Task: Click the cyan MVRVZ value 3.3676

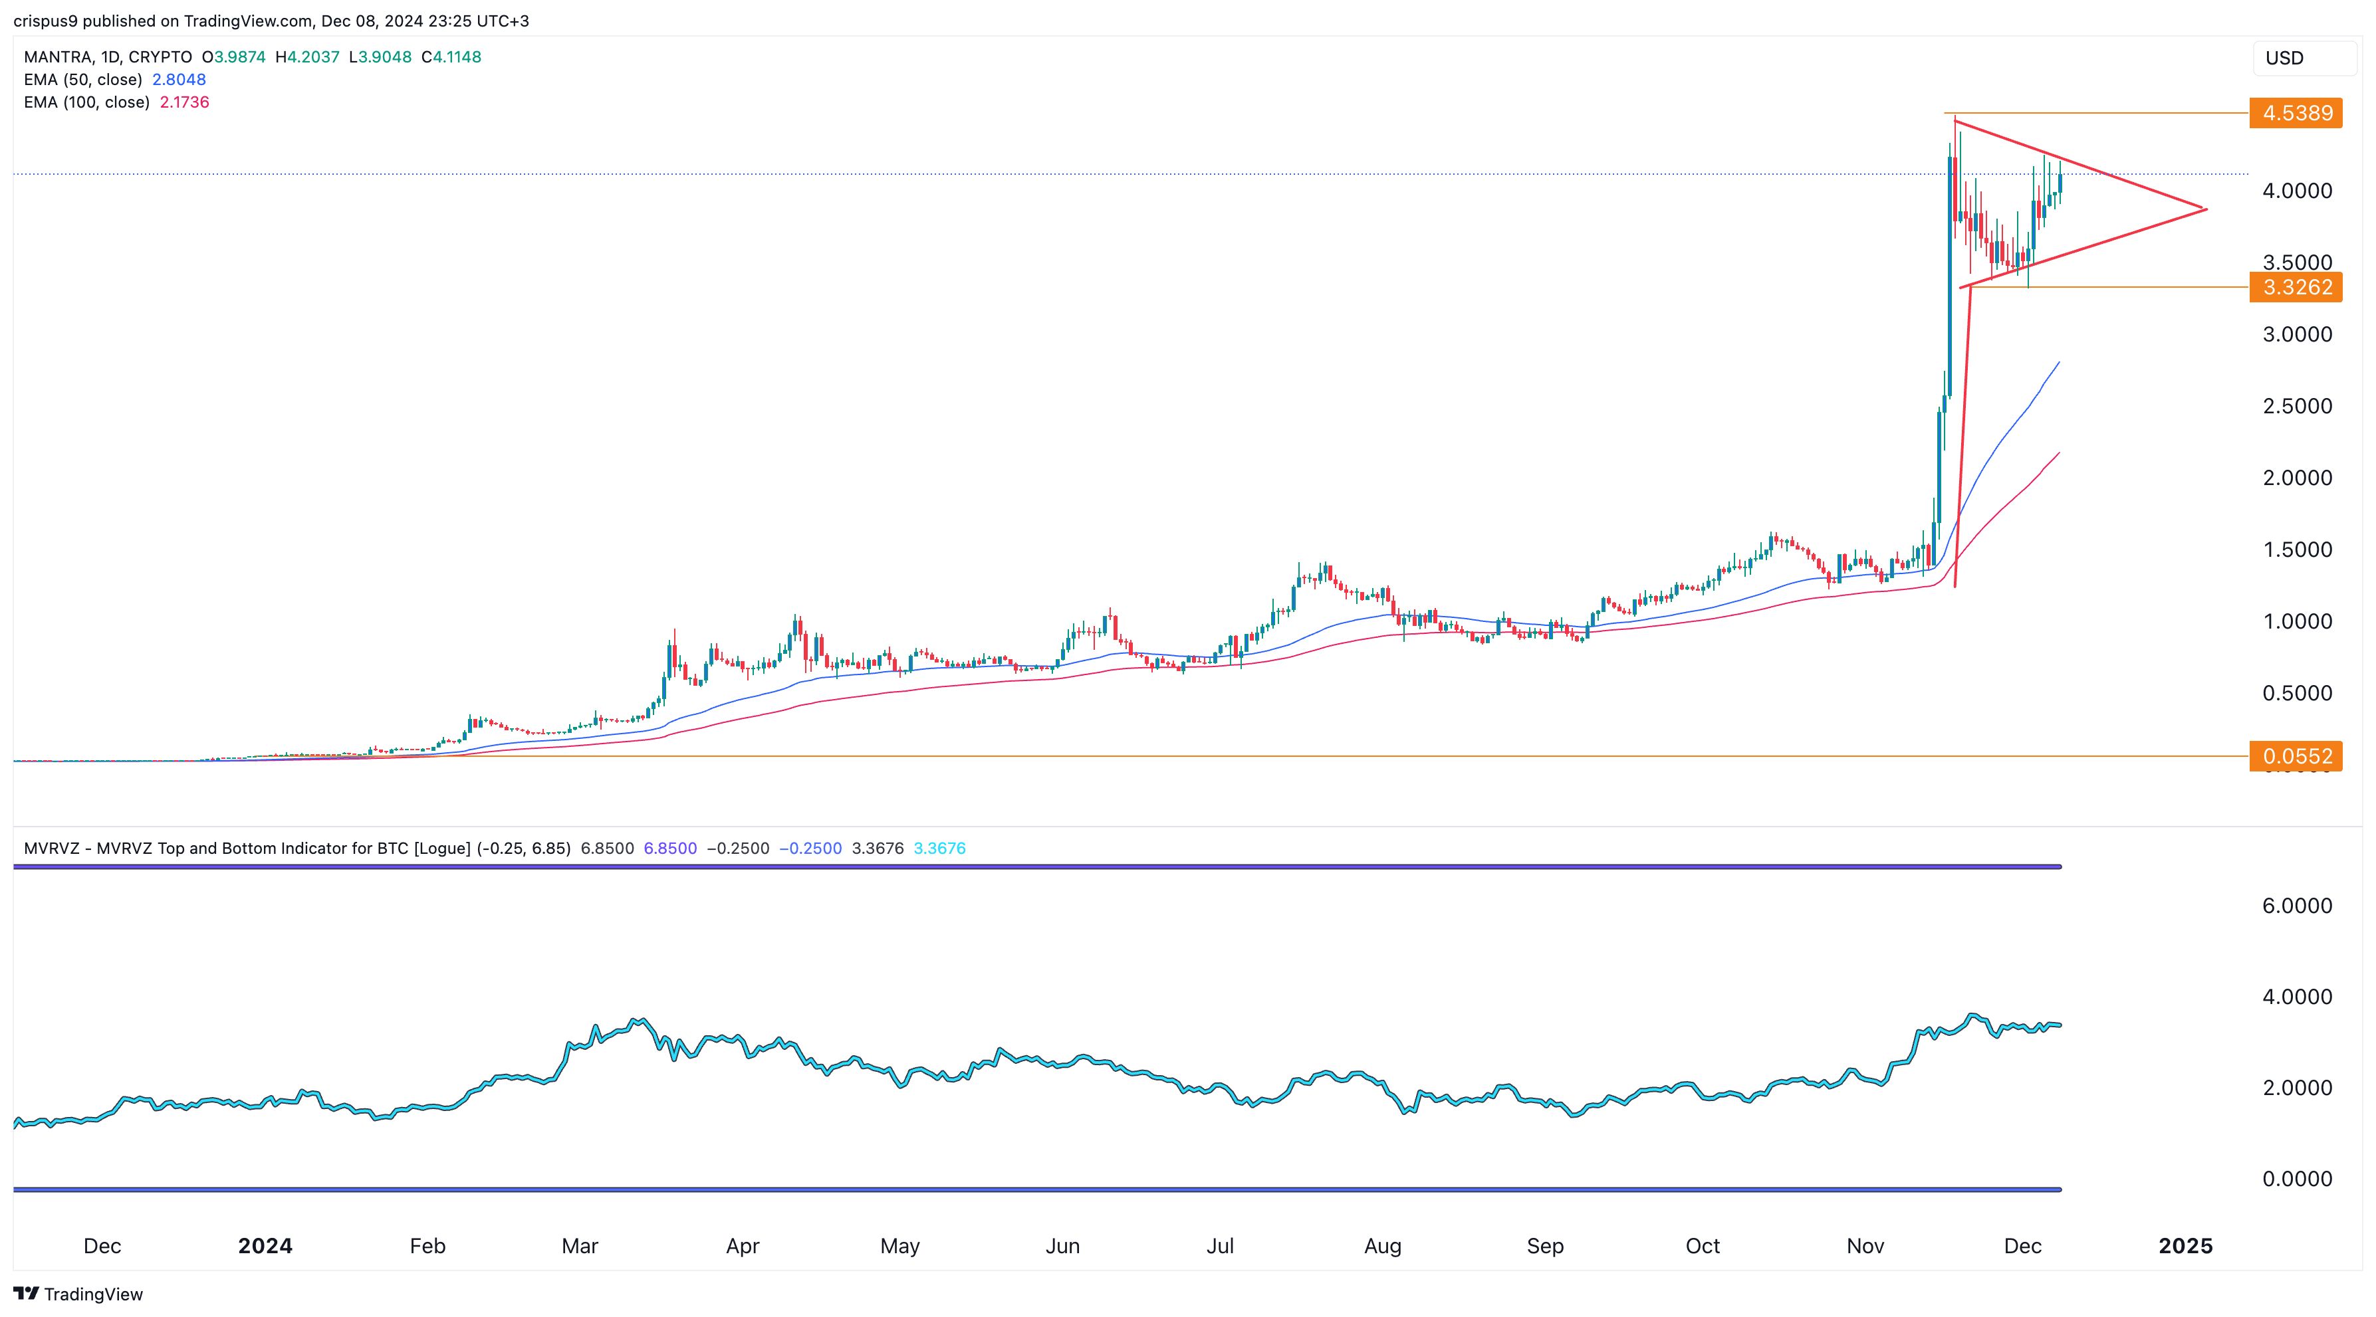Action: [939, 848]
